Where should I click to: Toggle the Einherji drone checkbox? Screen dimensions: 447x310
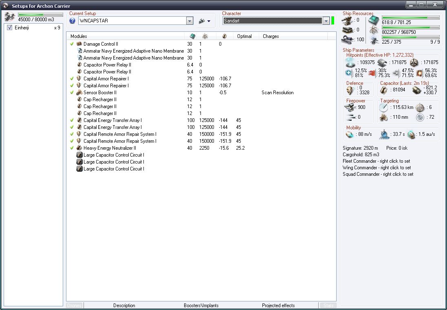10,28
